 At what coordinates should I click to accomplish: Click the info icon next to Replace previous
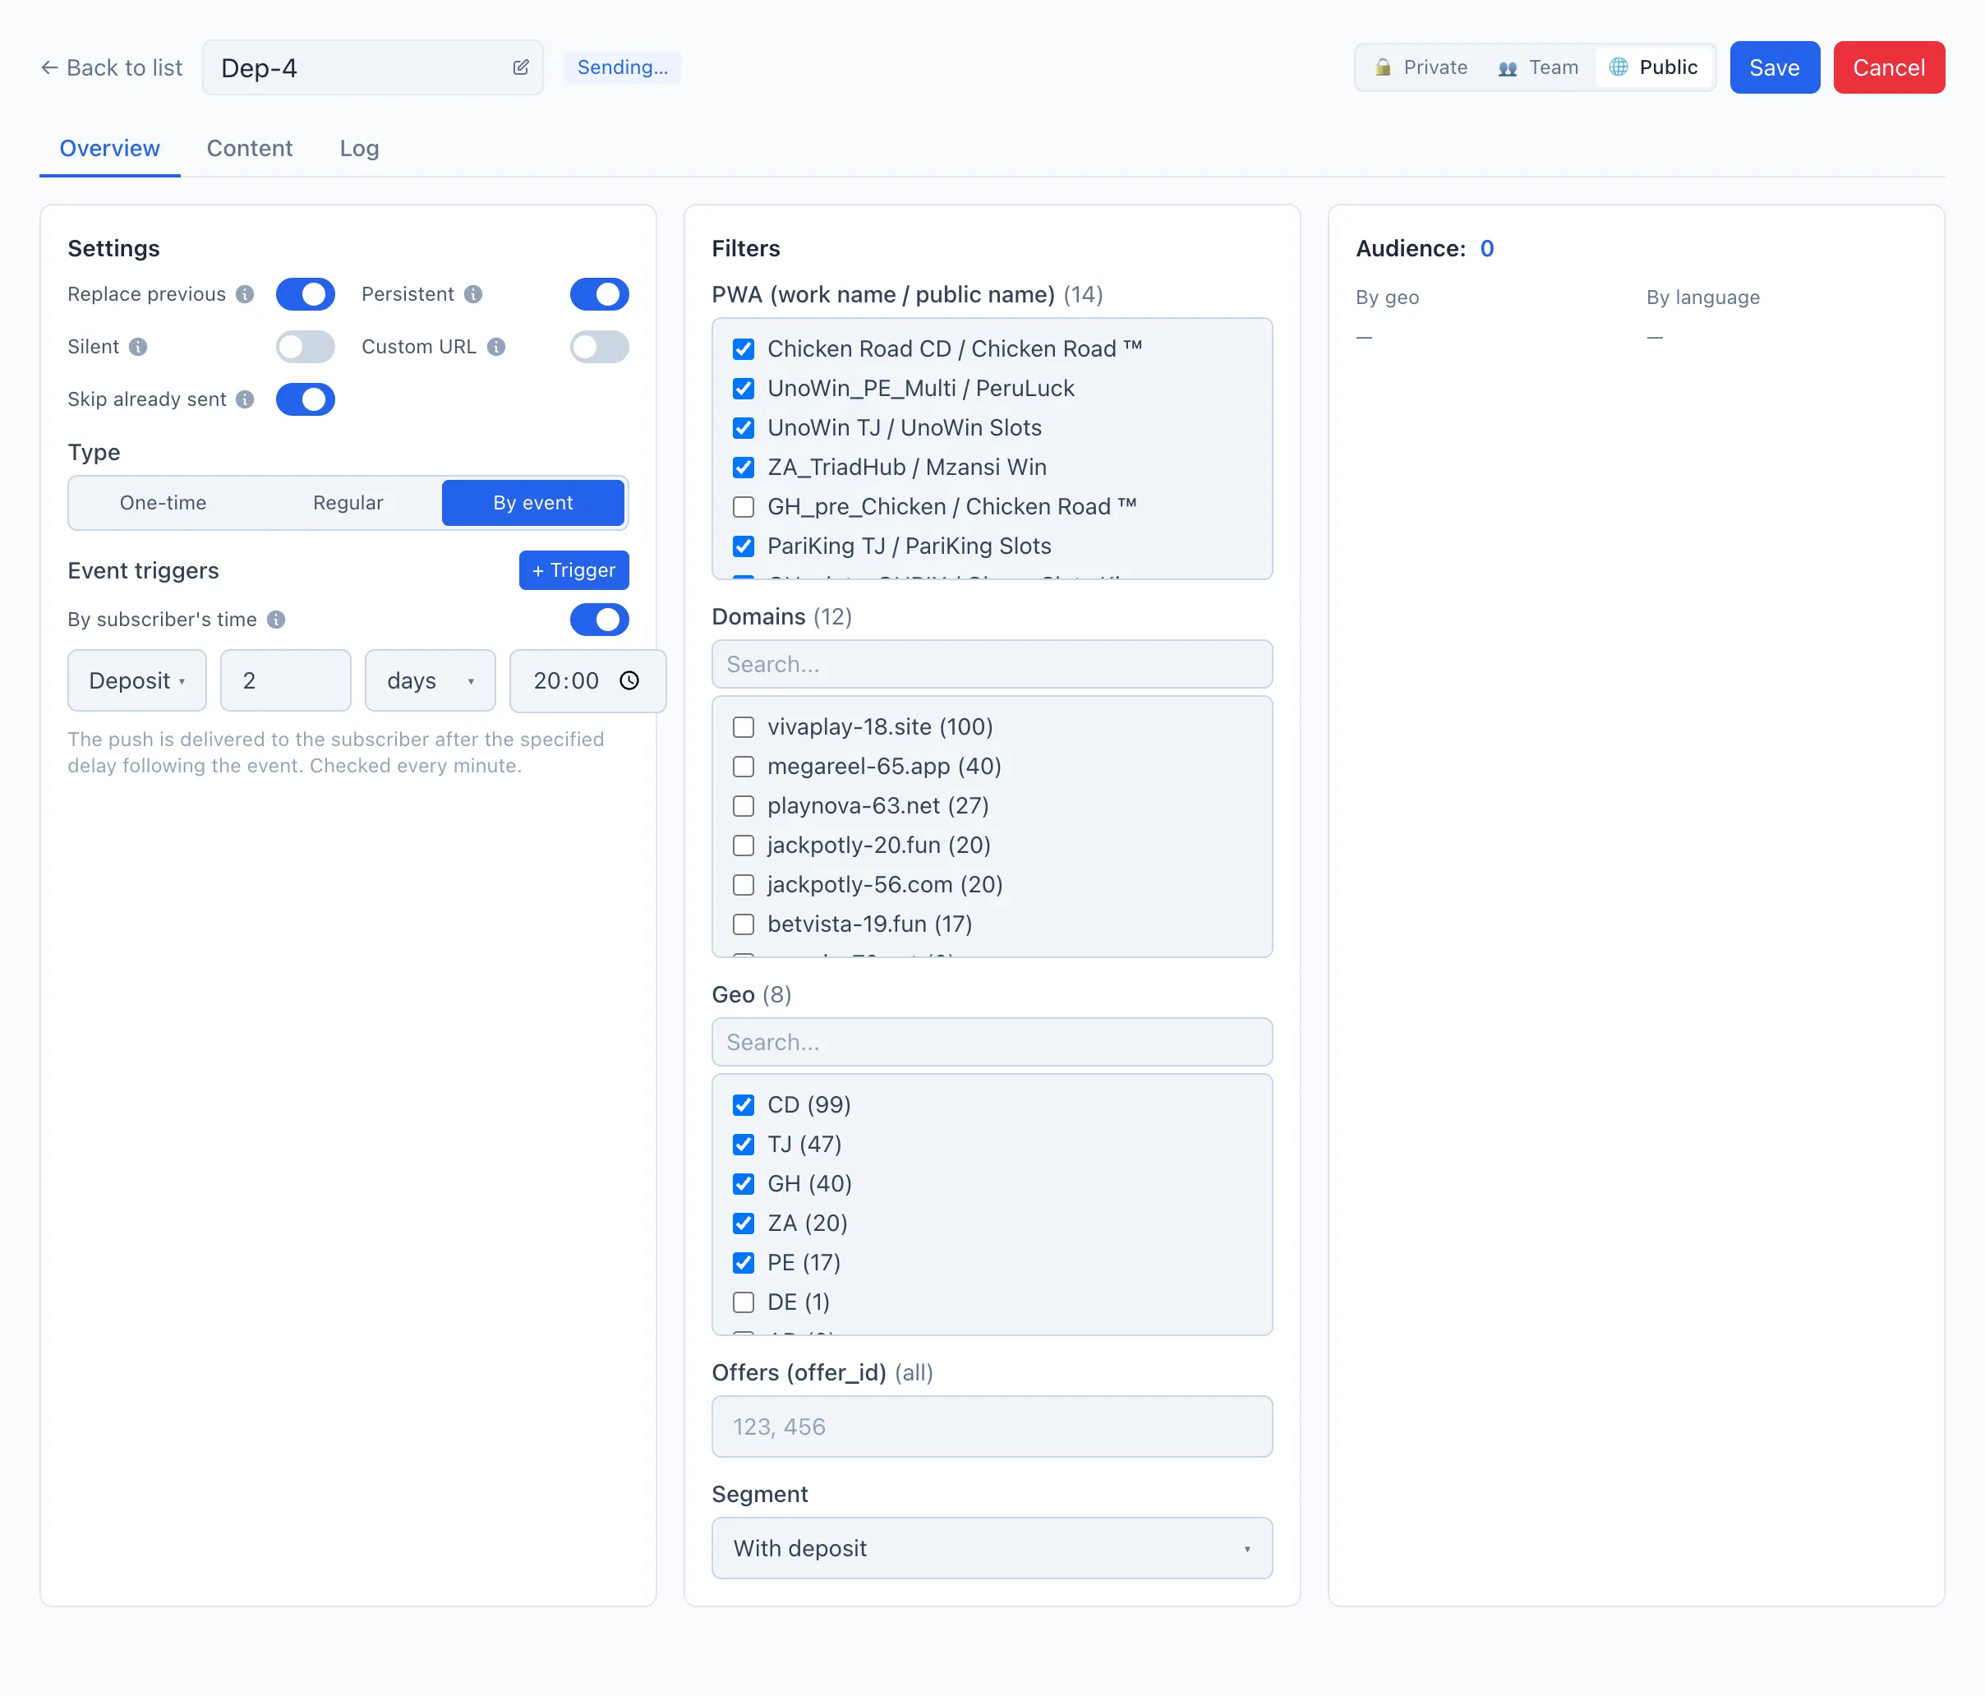(x=246, y=294)
